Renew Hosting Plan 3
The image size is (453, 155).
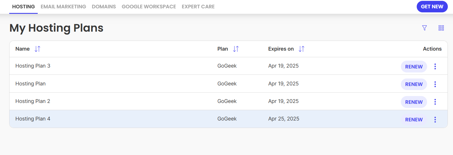[x=414, y=67]
